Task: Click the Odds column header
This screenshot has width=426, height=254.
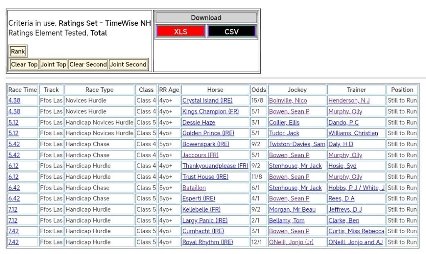Action: (x=258, y=90)
